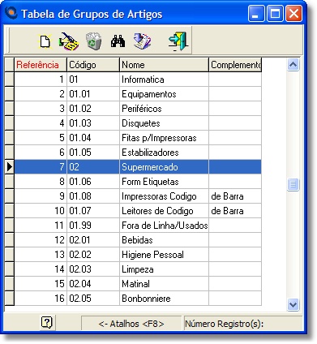The height and width of the screenshot is (344, 317).
Task: Click the Código column header
Action: coord(93,65)
